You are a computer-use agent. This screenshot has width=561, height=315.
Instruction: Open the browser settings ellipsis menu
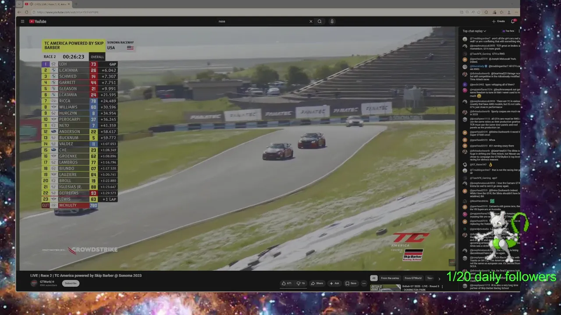click(517, 12)
